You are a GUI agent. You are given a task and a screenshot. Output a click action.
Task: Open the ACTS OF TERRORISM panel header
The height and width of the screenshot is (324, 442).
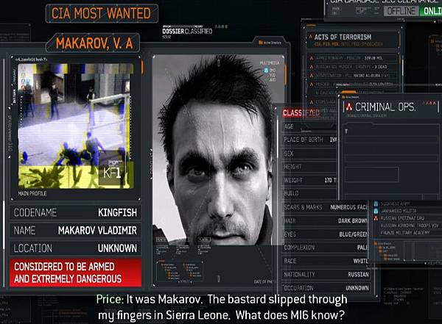(353, 40)
